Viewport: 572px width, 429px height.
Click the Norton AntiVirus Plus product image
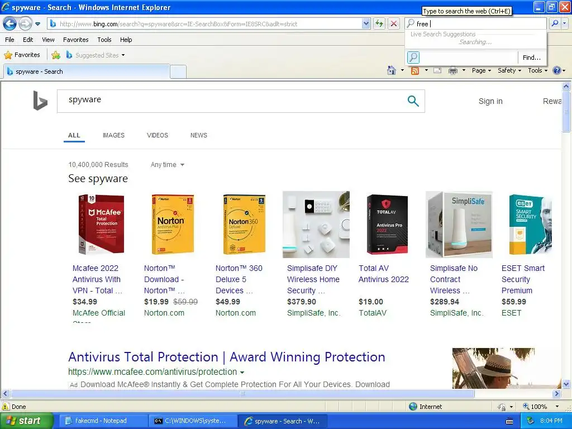click(x=173, y=225)
